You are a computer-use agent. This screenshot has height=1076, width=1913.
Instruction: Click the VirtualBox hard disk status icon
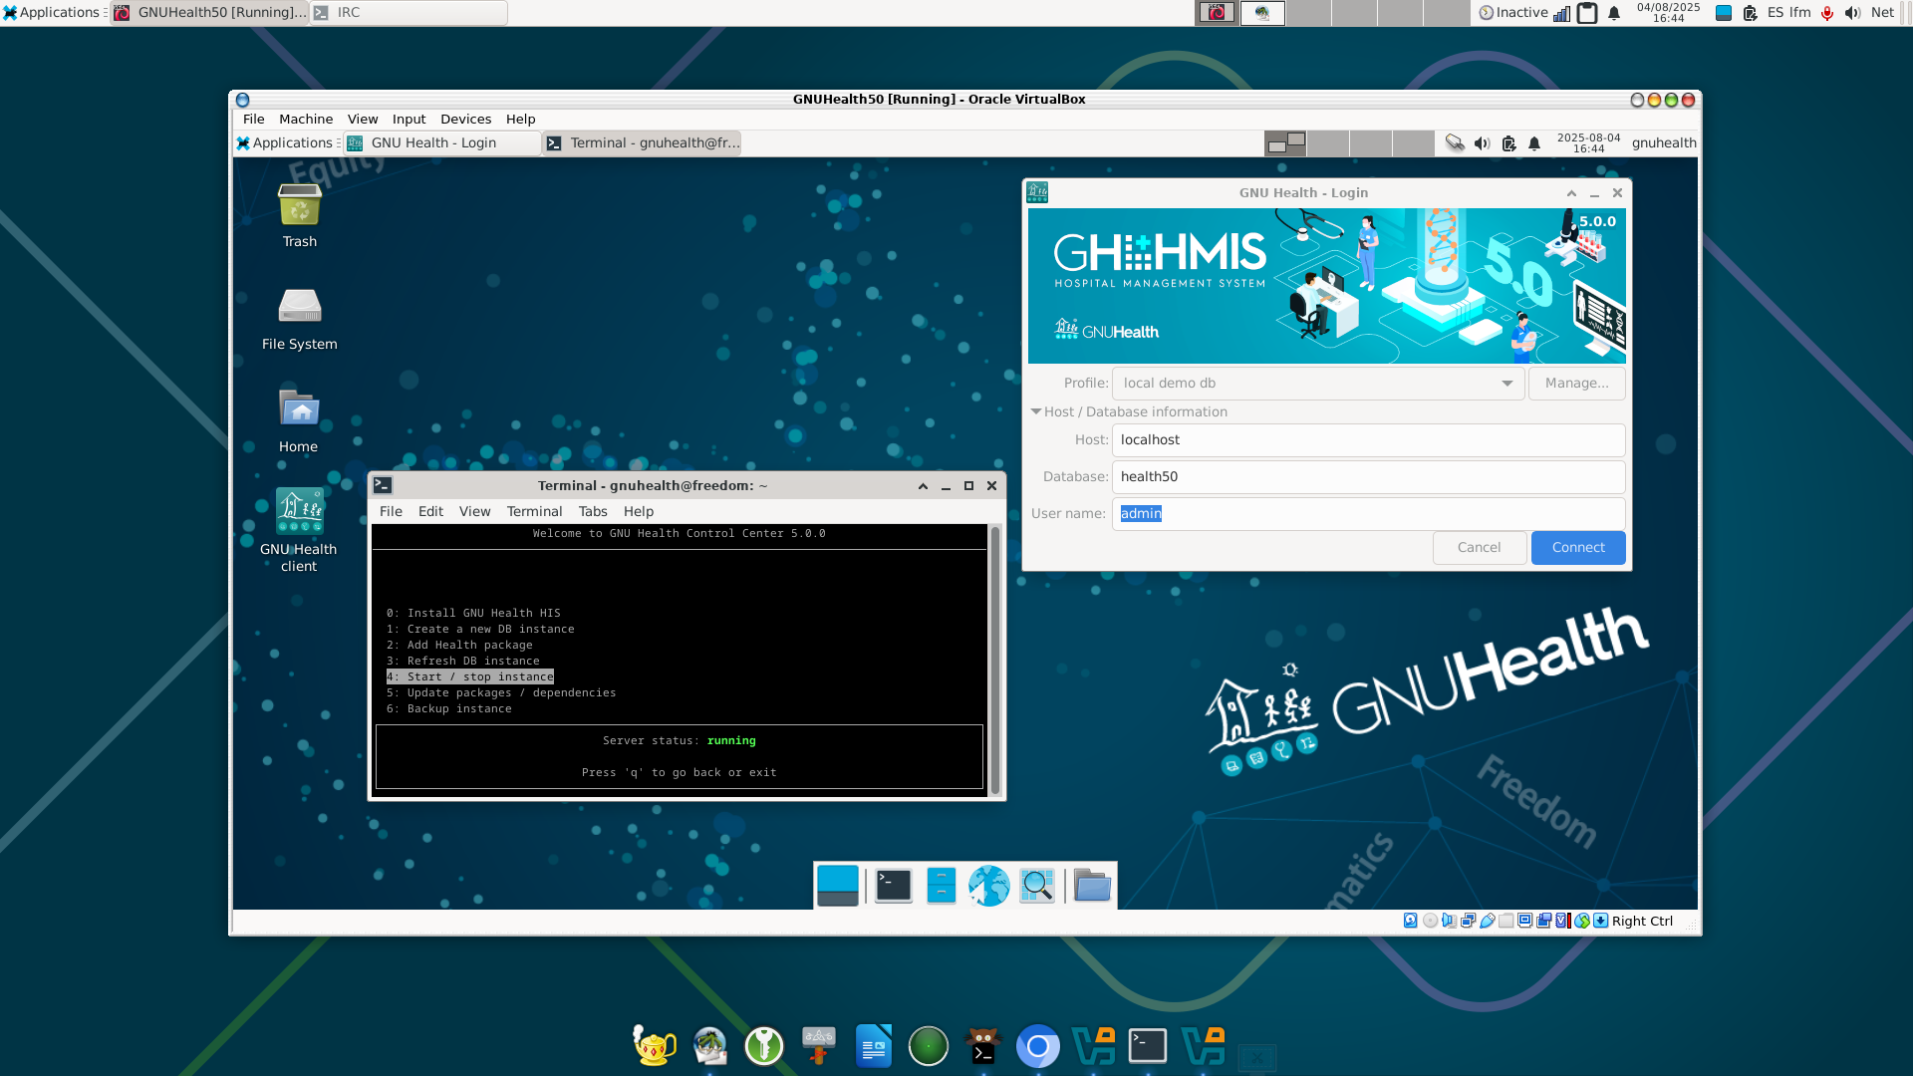pyautogui.click(x=1410, y=921)
